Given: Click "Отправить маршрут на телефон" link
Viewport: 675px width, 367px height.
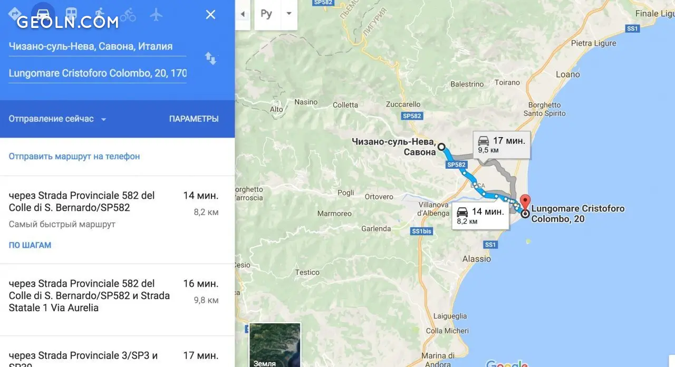Looking at the screenshot, I should coord(74,156).
